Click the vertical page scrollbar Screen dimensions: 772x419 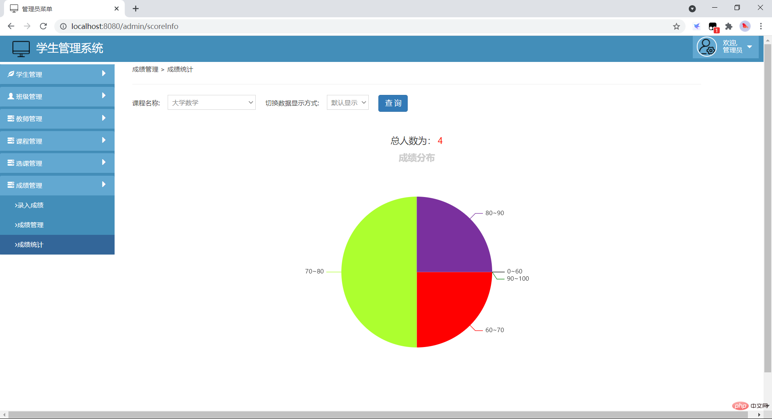(x=768, y=208)
